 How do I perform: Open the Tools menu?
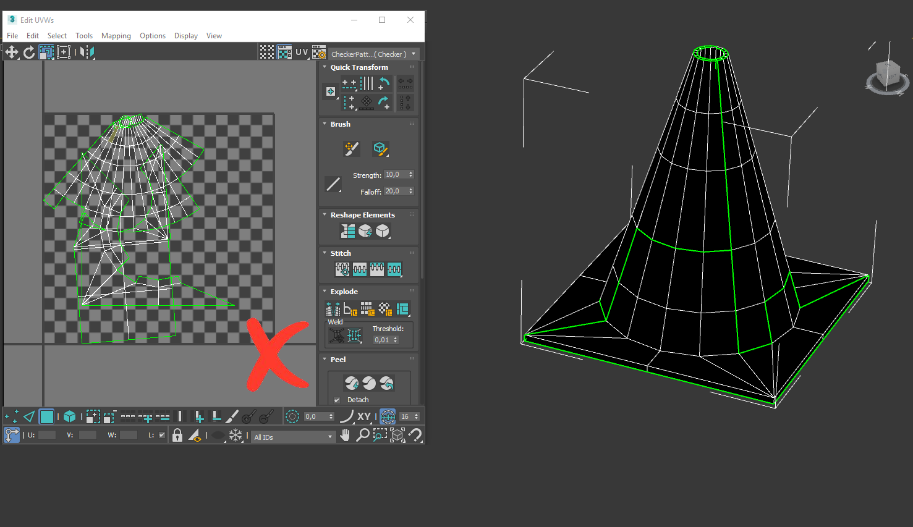(84, 36)
